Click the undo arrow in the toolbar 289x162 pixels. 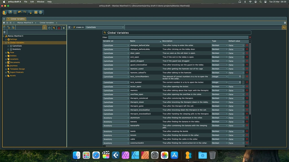[20, 12]
